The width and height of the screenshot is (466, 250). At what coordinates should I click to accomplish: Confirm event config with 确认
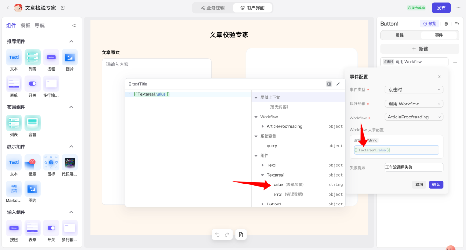tap(436, 184)
